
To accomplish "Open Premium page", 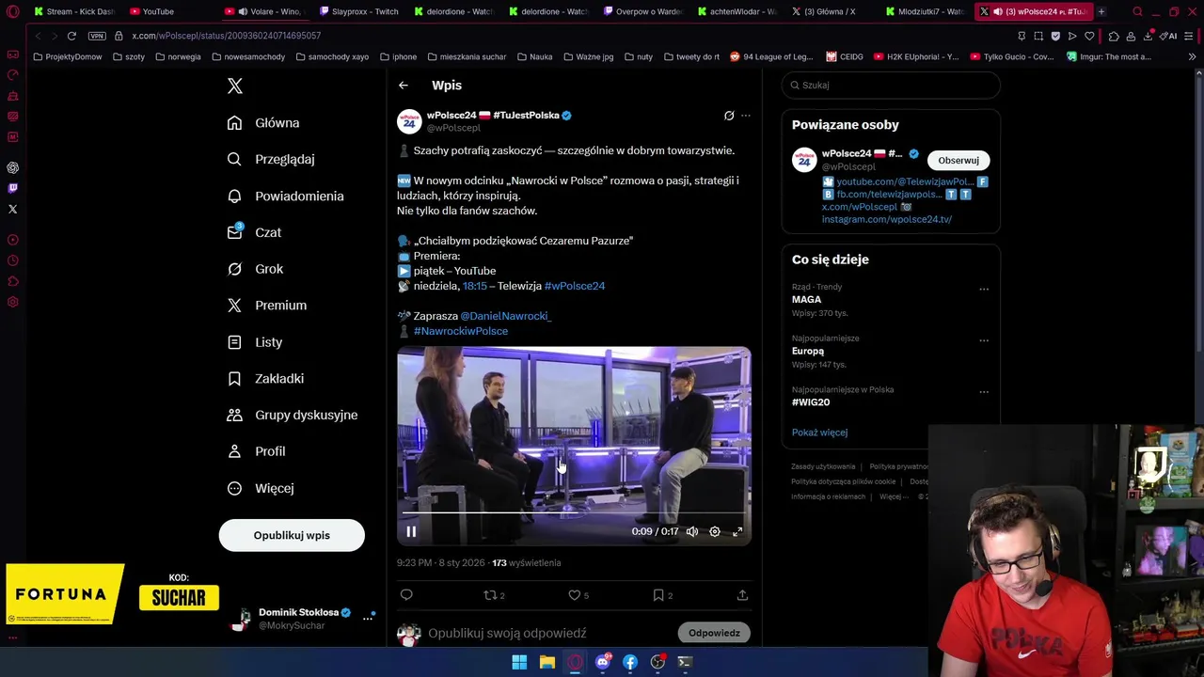I will 268,306.
